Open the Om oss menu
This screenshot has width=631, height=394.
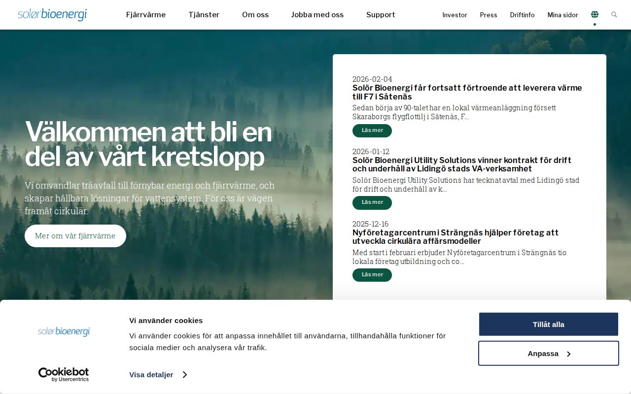point(255,15)
